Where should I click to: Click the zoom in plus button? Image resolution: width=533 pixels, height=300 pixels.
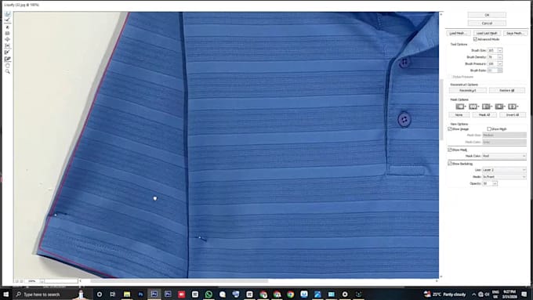pos(21,281)
